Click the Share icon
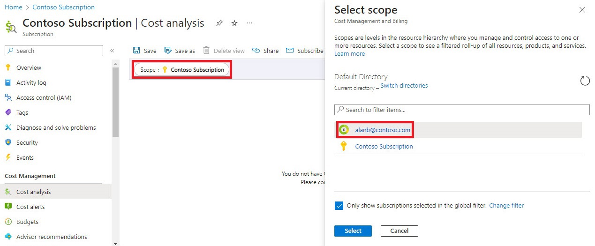Screen dimensions: 595x246 tap(256, 51)
